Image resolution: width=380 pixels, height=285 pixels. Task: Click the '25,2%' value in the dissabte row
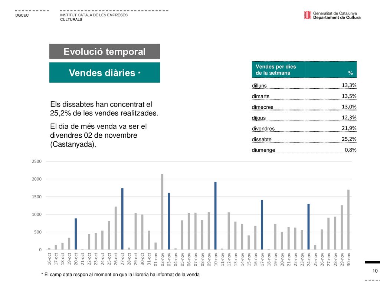(x=349, y=139)
